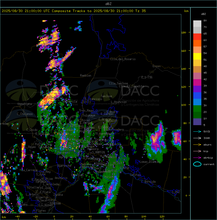Click the 'S_Francisco' map label
This screenshot has height=220, width=217.
click(x=93, y=99)
